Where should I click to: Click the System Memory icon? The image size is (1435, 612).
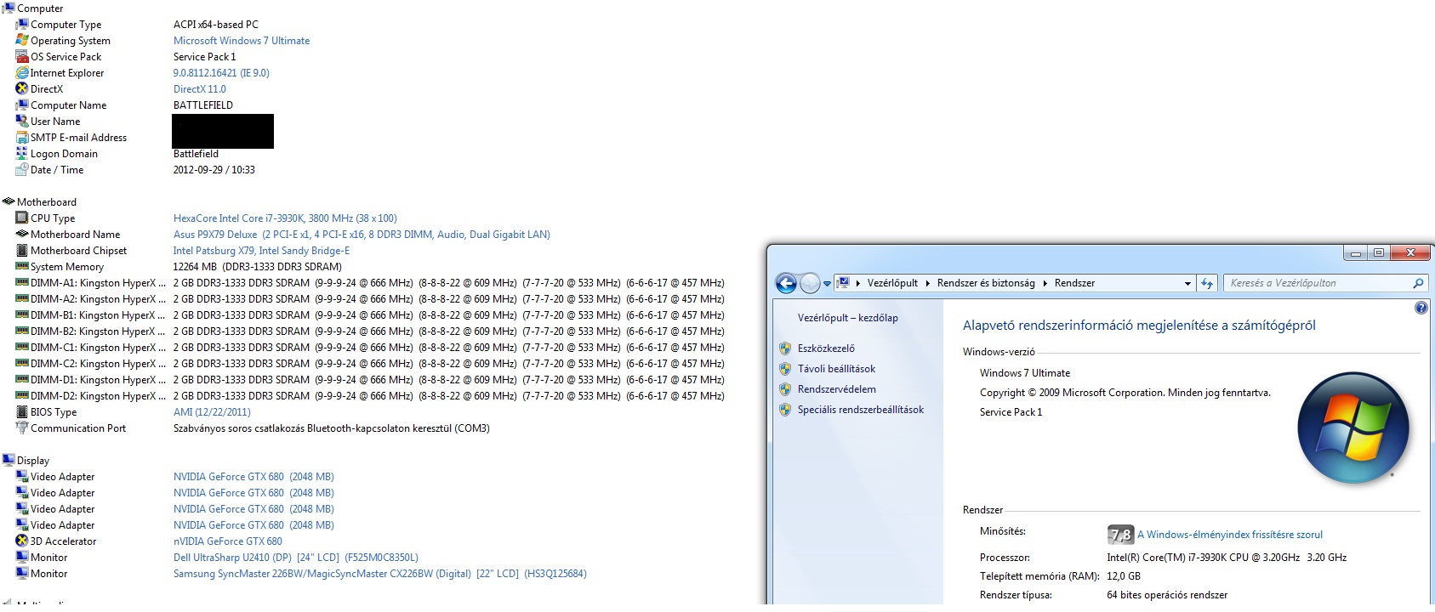coord(22,266)
